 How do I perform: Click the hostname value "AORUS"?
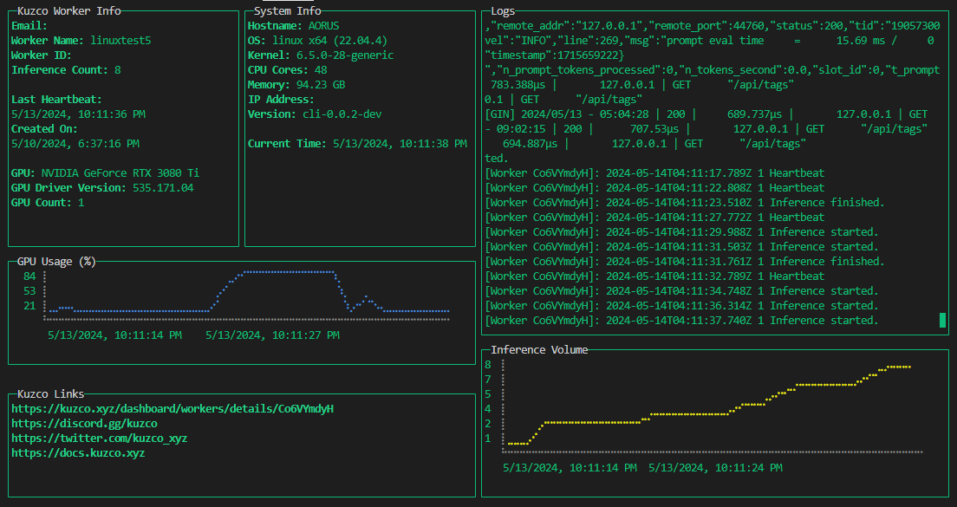pos(324,26)
